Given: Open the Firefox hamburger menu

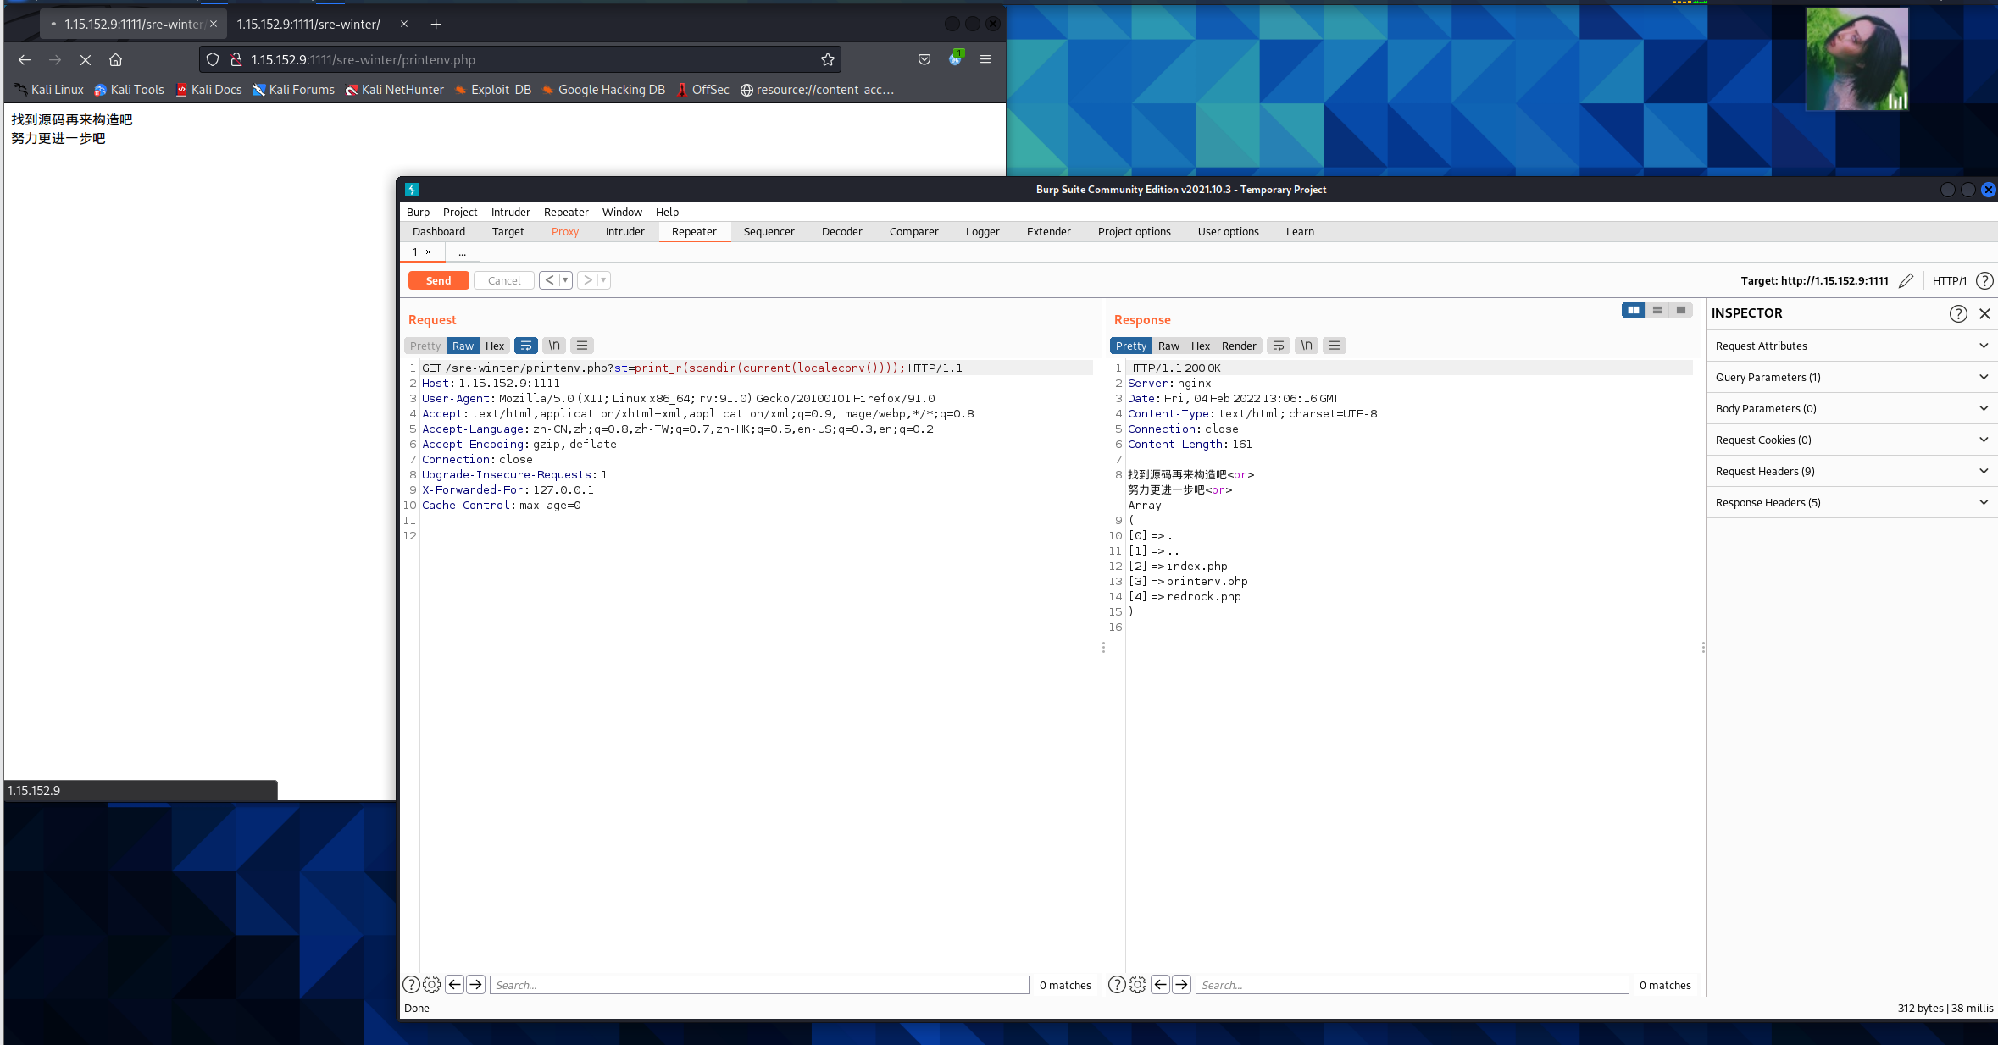Looking at the screenshot, I should click(x=985, y=59).
